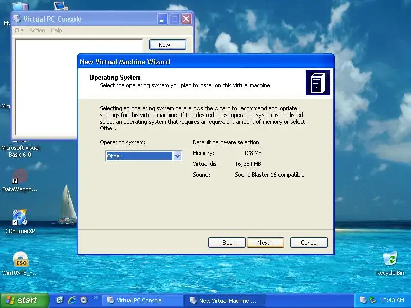Click New... in Virtual PC Console

167,45
